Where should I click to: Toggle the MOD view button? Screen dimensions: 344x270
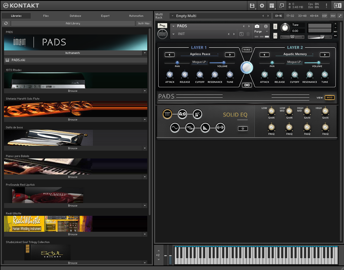point(330,98)
